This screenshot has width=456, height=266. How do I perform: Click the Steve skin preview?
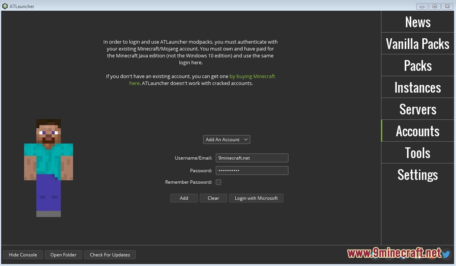tap(49, 168)
